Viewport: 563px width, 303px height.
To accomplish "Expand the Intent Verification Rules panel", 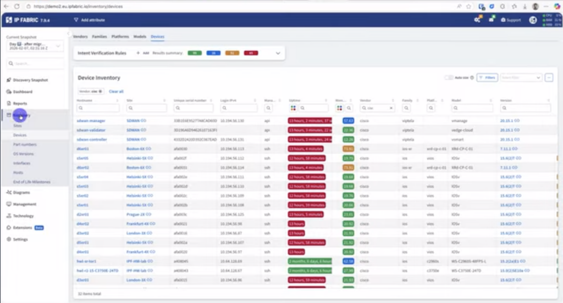I will point(278,53).
